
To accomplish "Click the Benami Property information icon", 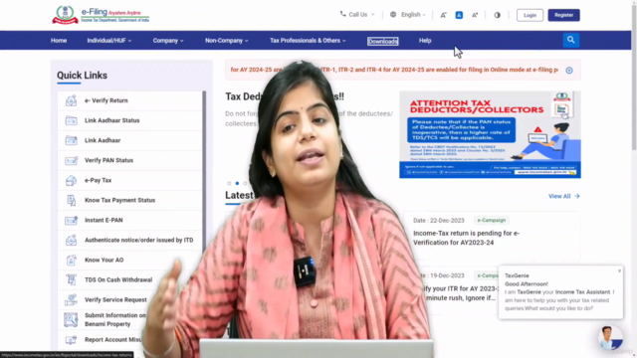I will click(x=71, y=319).
